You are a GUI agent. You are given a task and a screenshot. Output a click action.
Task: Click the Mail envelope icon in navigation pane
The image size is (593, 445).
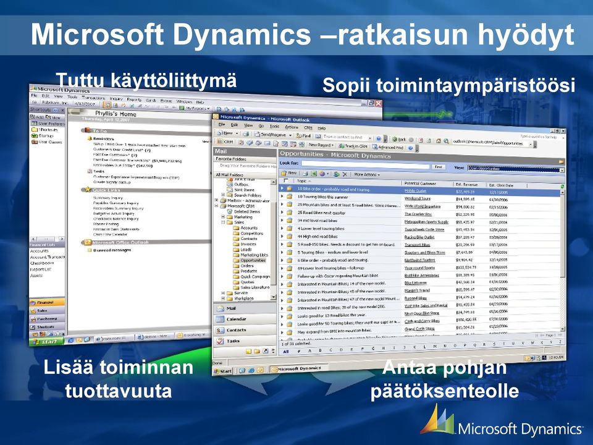pyautogui.click(x=220, y=308)
